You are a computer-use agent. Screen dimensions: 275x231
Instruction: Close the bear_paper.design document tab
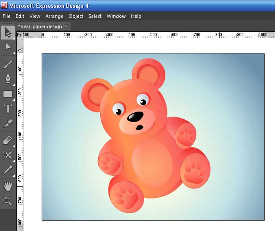66,26
